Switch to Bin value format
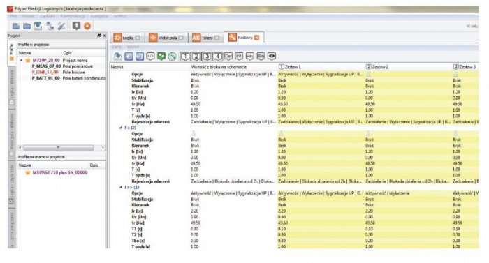The height and width of the screenshot is (263, 489). click(261, 57)
